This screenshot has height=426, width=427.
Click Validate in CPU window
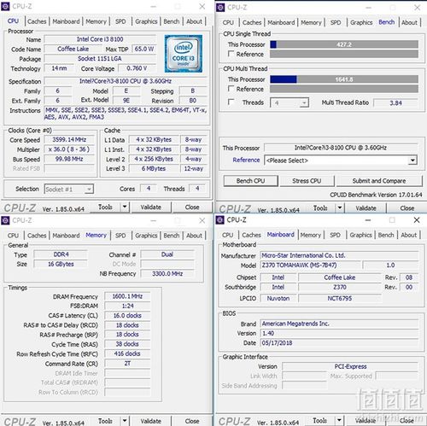click(151, 207)
